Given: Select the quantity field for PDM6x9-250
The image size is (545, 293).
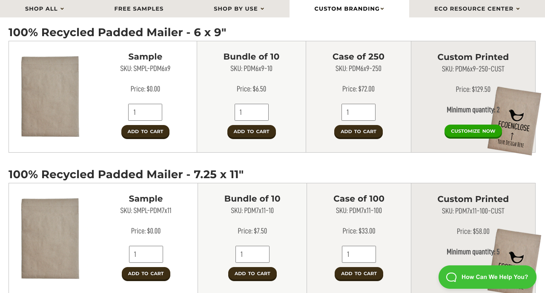Looking at the screenshot, I should 359,112.
